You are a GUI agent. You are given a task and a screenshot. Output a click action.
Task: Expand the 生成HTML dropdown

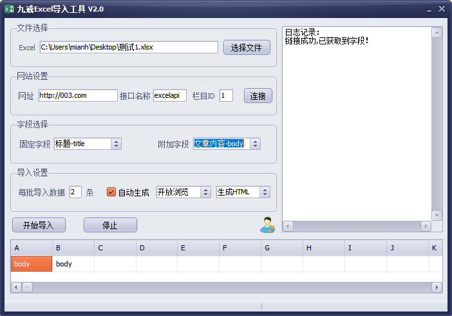click(x=265, y=192)
